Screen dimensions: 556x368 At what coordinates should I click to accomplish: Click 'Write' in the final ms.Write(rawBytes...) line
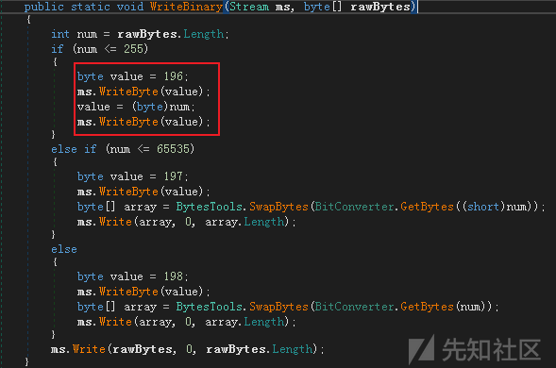pos(89,349)
